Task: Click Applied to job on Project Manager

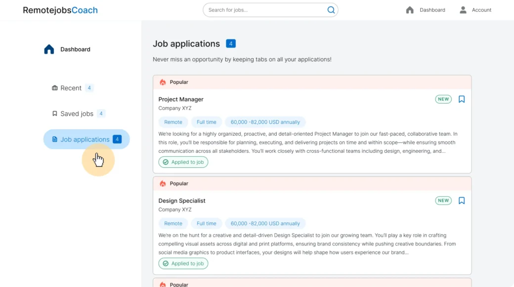Action: (x=183, y=162)
